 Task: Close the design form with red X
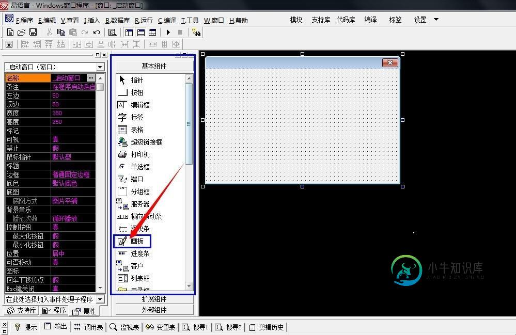point(390,62)
